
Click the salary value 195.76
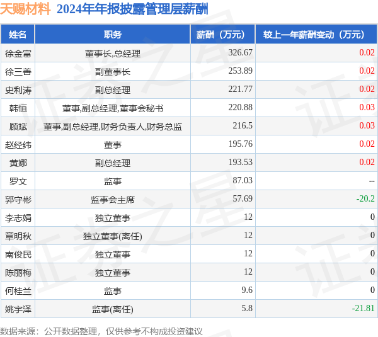(241, 144)
